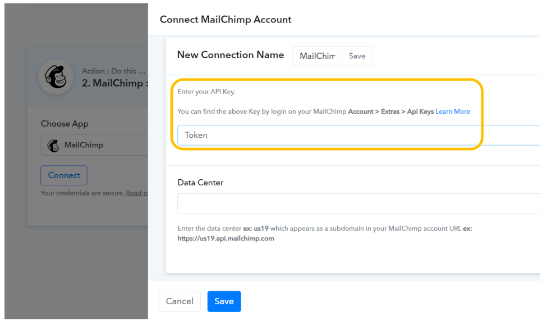The image size is (556, 326).
Task: Click the small MailChimp icon in the app selector
Action: pos(54,145)
